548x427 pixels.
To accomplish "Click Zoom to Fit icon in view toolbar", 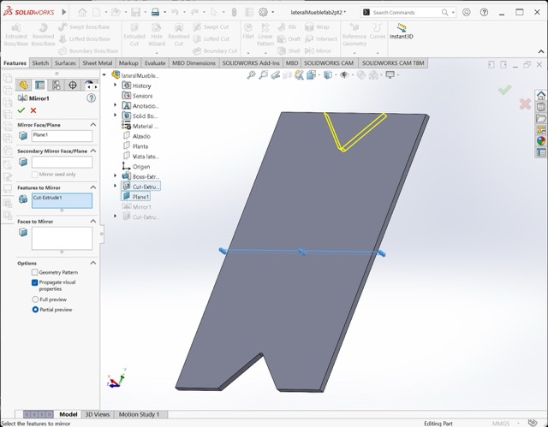I will (251, 74).
